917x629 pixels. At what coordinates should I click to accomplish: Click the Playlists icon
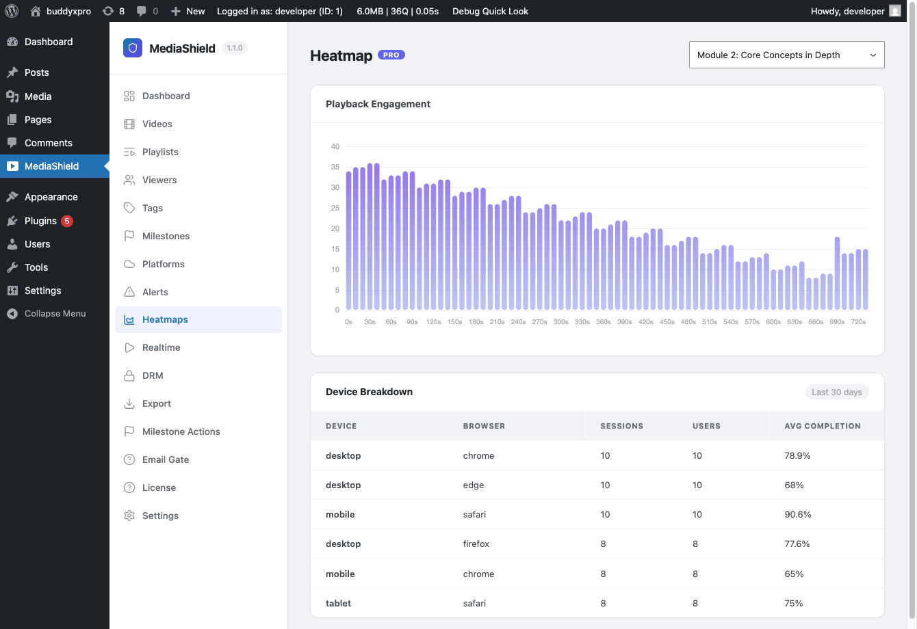pos(129,152)
